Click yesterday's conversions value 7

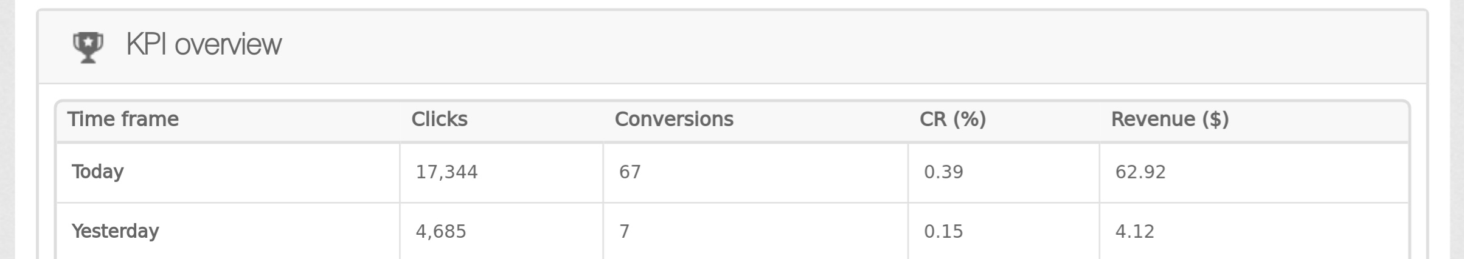(x=625, y=232)
